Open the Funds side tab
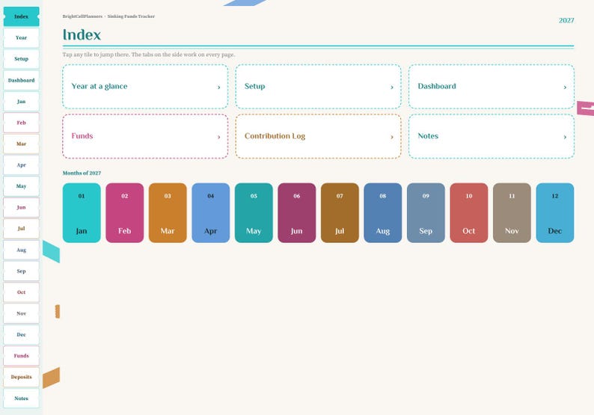This screenshot has width=594, height=415. coord(21,356)
